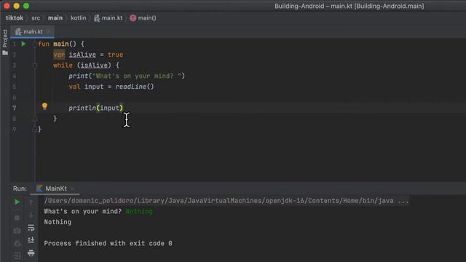The width and height of the screenshot is (466, 262).
Task: Click the isAlive variable declaration
Action: pos(82,55)
